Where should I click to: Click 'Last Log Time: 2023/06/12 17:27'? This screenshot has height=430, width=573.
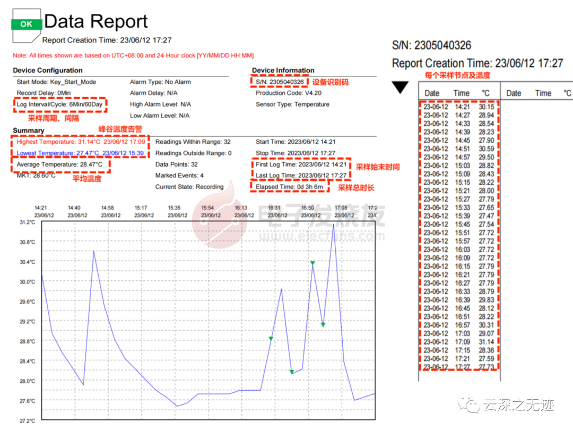[x=301, y=176]
